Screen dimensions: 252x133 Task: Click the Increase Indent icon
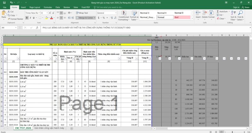(x=73, y=18)
